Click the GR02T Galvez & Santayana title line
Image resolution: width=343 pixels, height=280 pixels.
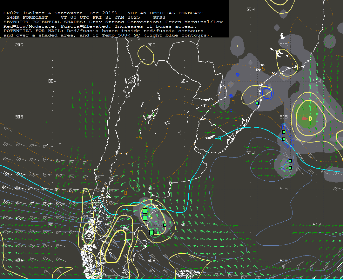pyautogui.click(x=104, y=13)
